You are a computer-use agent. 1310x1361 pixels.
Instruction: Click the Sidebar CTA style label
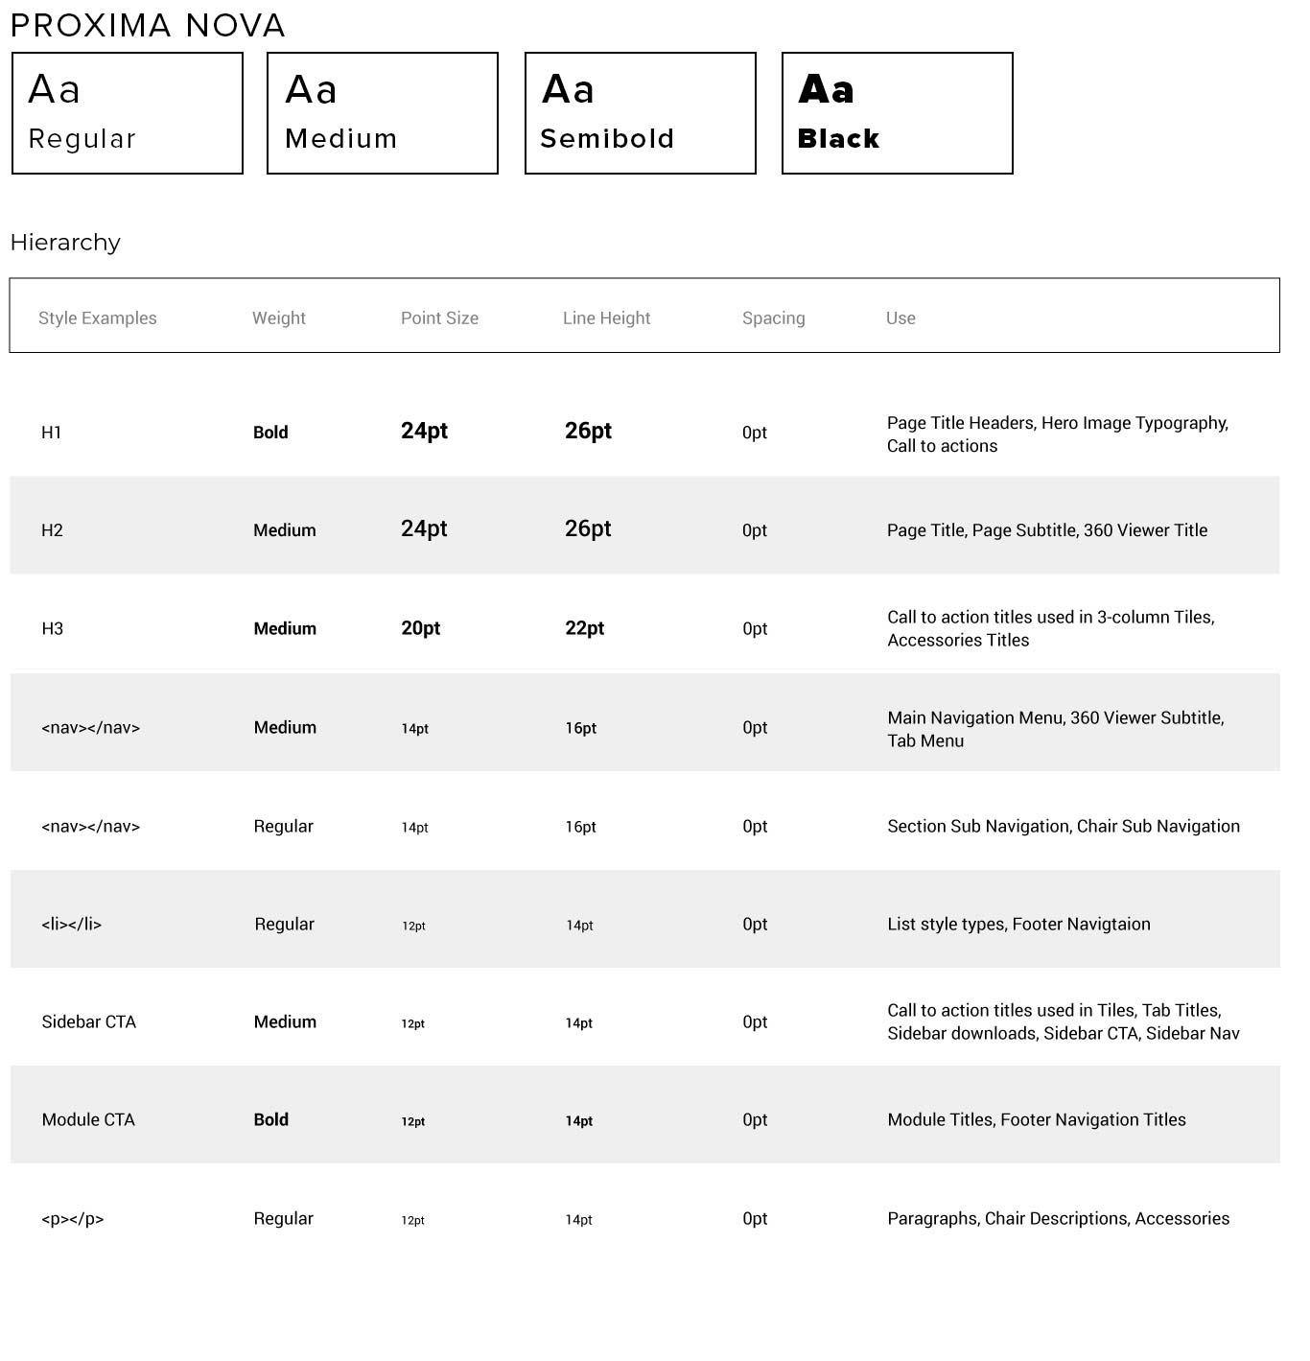(x=89, y=1022)
